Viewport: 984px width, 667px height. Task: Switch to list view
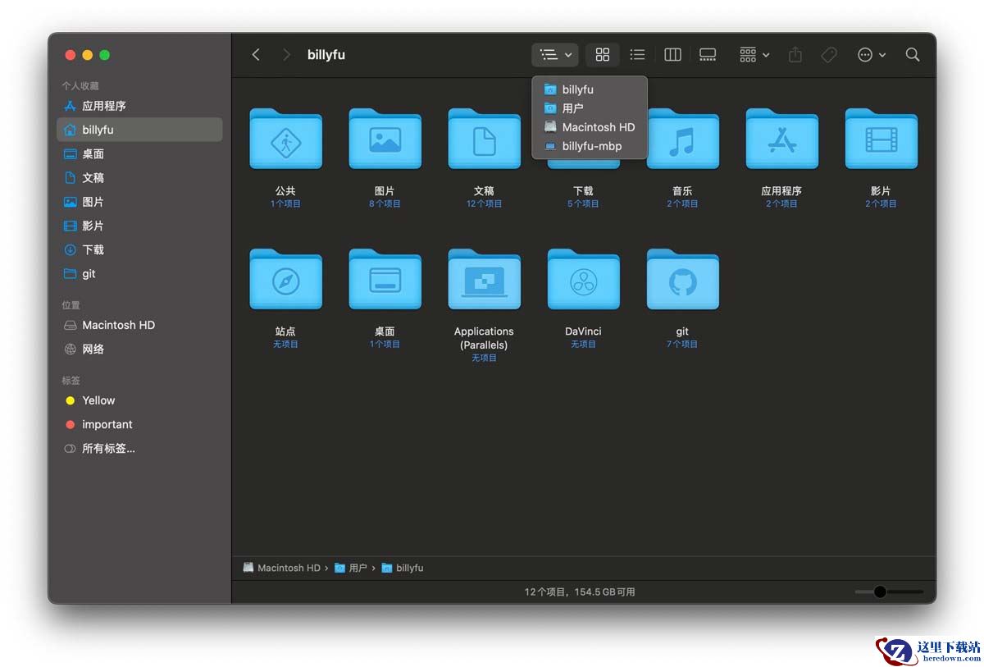(637, 55)
